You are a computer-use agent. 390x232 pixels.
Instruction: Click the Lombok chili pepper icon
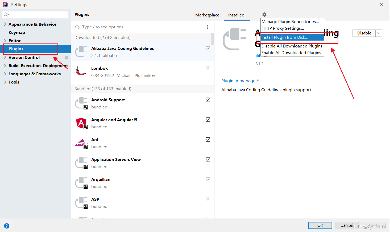81,71
